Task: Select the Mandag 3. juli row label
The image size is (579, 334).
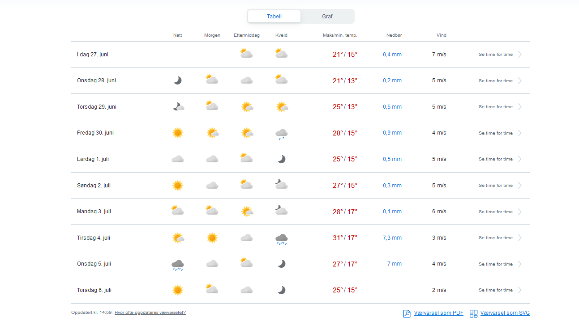Action: 94,211
